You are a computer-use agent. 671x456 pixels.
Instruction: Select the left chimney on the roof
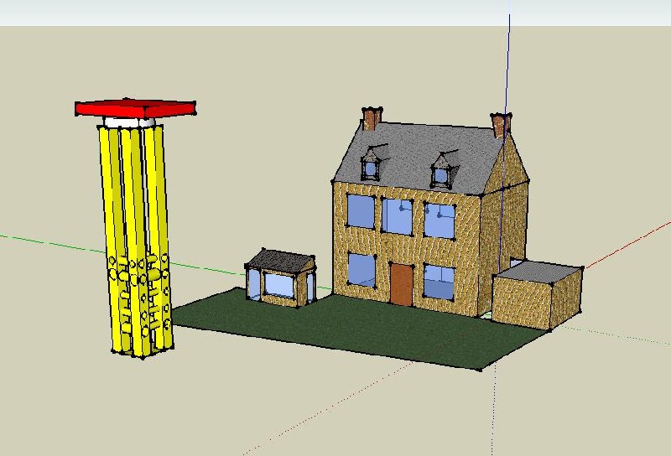point(372,119)
